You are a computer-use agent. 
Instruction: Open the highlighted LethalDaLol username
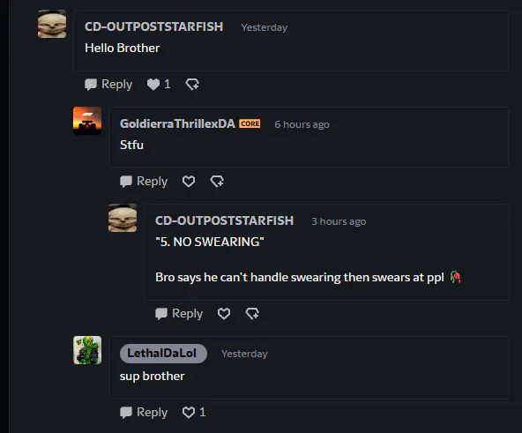pos(163,354)
